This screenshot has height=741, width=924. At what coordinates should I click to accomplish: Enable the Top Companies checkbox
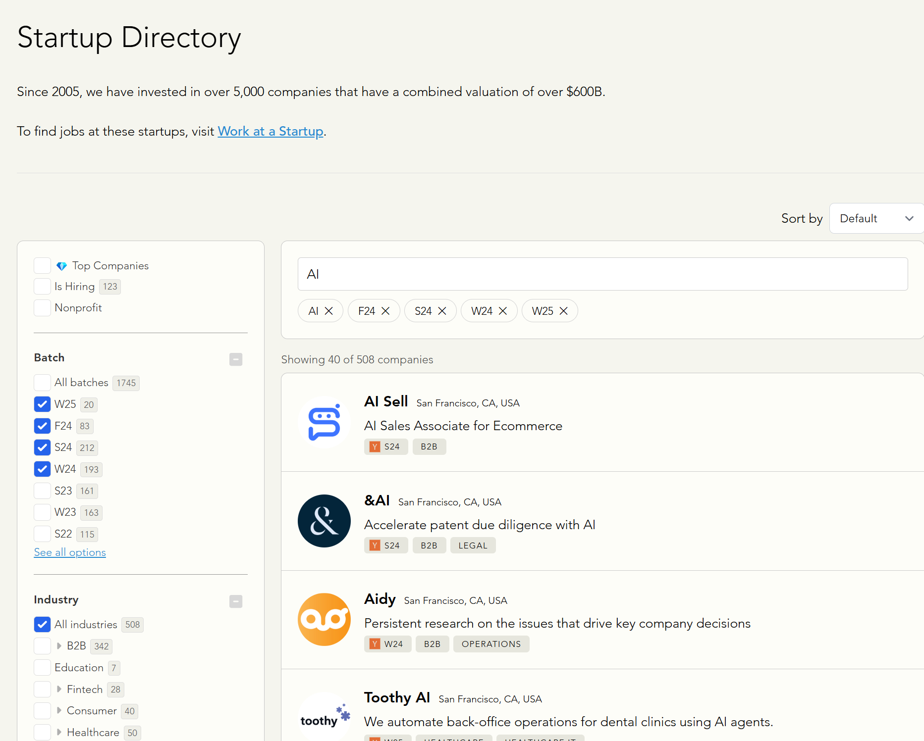pyautogui.click(x=42, y=265)
